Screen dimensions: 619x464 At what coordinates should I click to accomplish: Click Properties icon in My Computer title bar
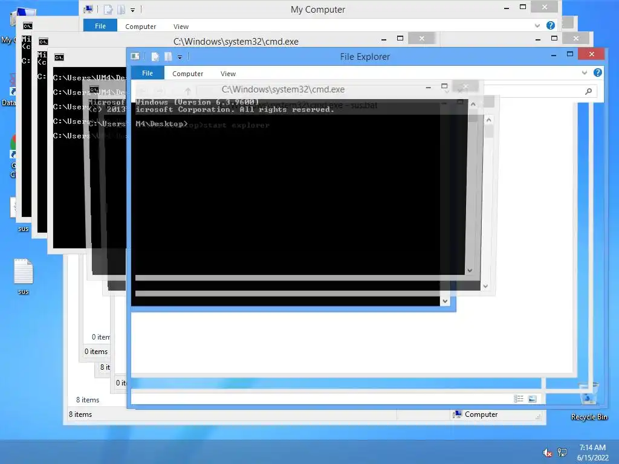[108, 10]
